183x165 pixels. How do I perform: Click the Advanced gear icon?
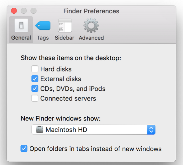coord(91,26)
